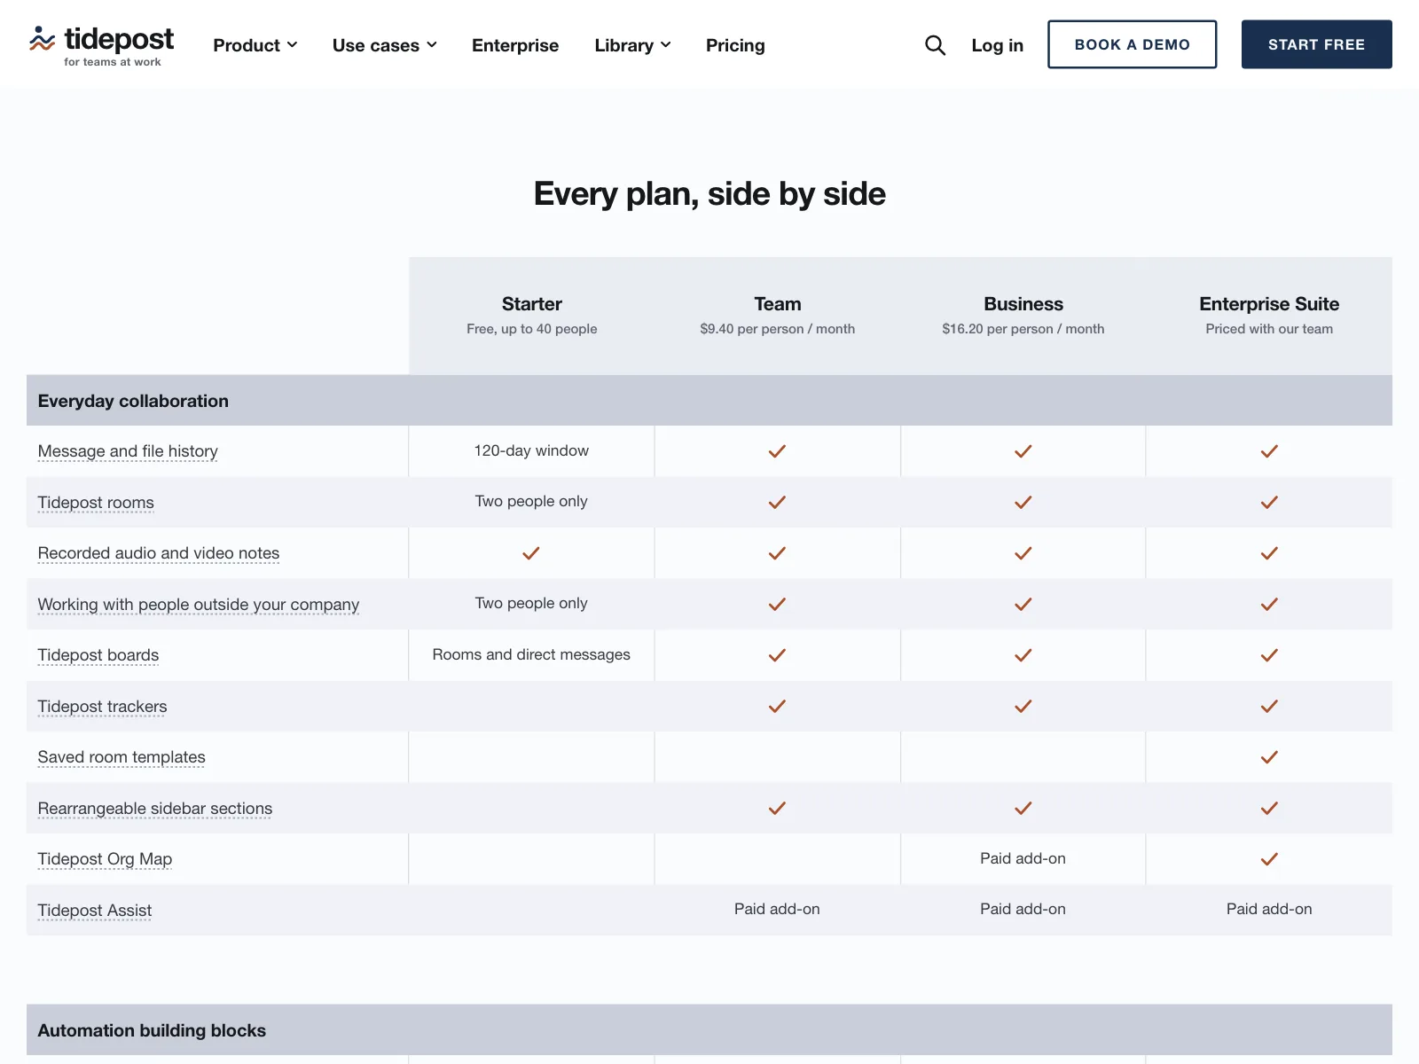Click Team 'Paid add-on' for Tidepost Assist
The image size is (1419, 1064).
[777, 909]
